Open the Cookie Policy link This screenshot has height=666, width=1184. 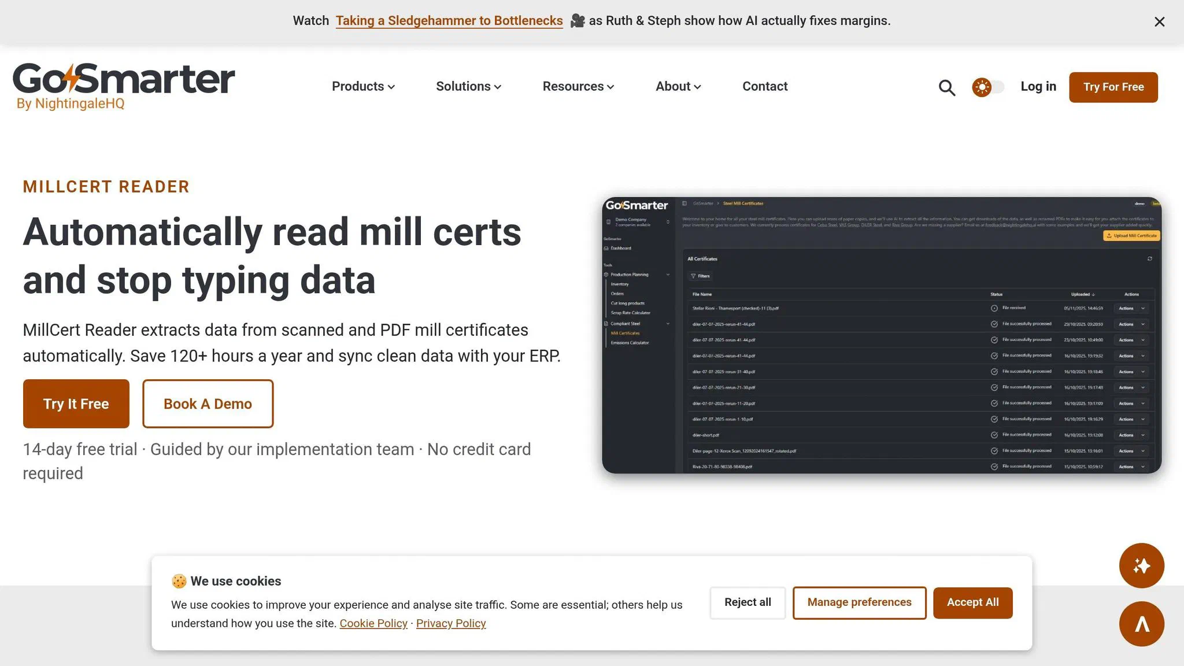[373, 623]
